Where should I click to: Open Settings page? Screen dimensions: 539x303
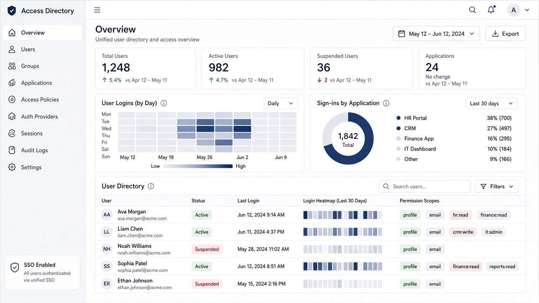click(43, 167)
